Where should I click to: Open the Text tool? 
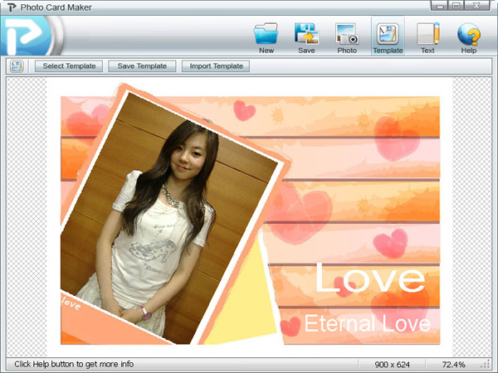pyautogui.click(x=427, y=34)
